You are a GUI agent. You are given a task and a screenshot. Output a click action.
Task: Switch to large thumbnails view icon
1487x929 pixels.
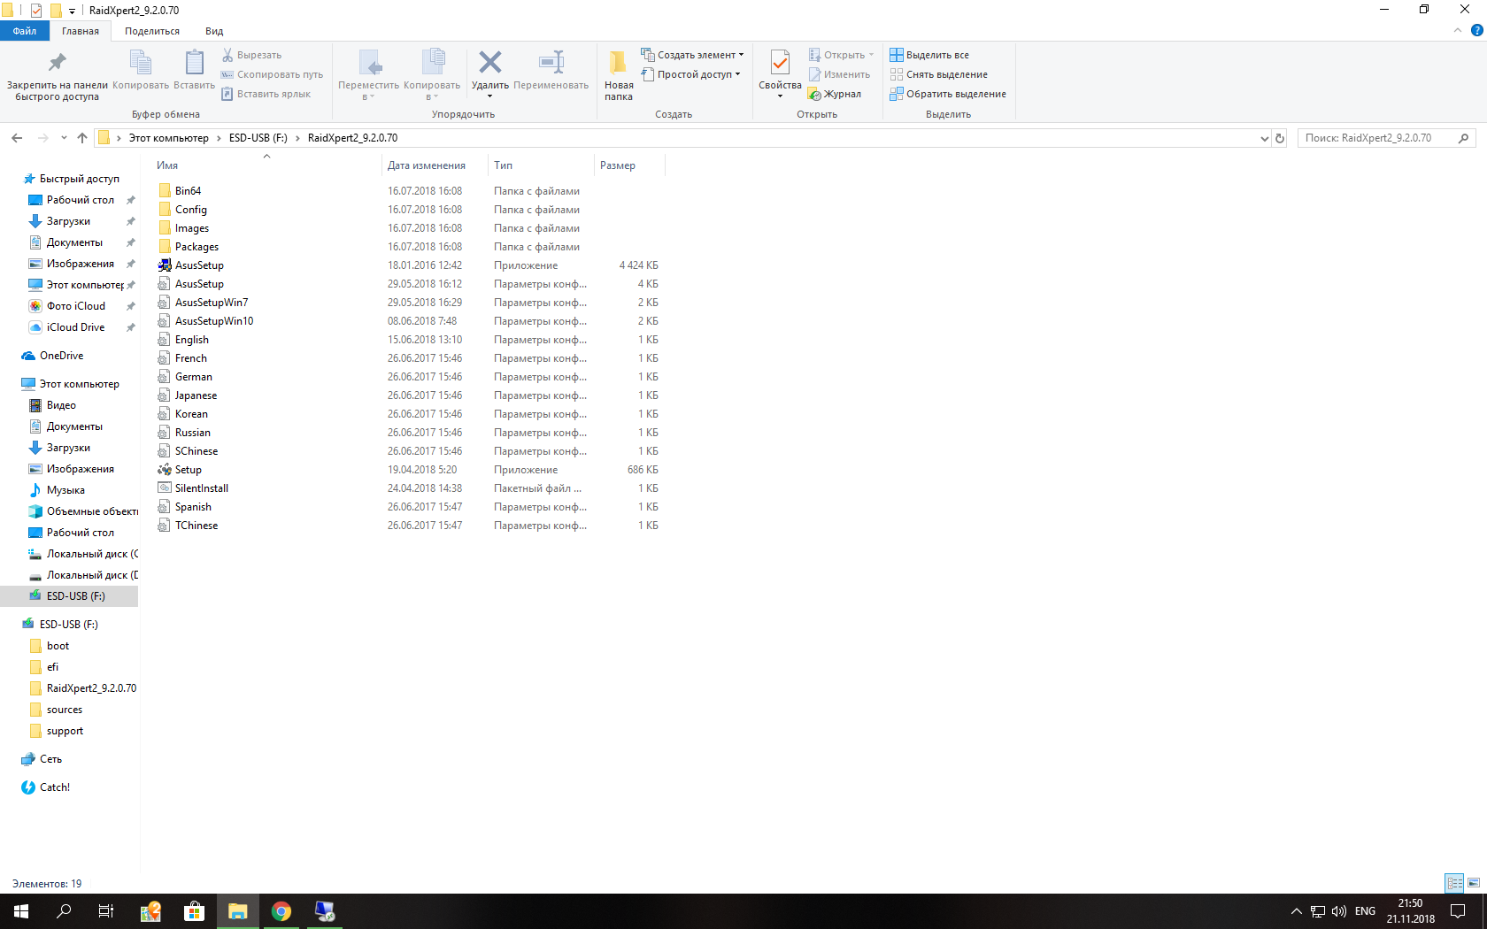pos(1474,883)
